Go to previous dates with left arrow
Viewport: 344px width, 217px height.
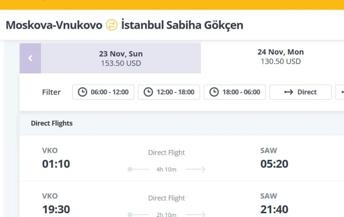[x=30, y=58]
